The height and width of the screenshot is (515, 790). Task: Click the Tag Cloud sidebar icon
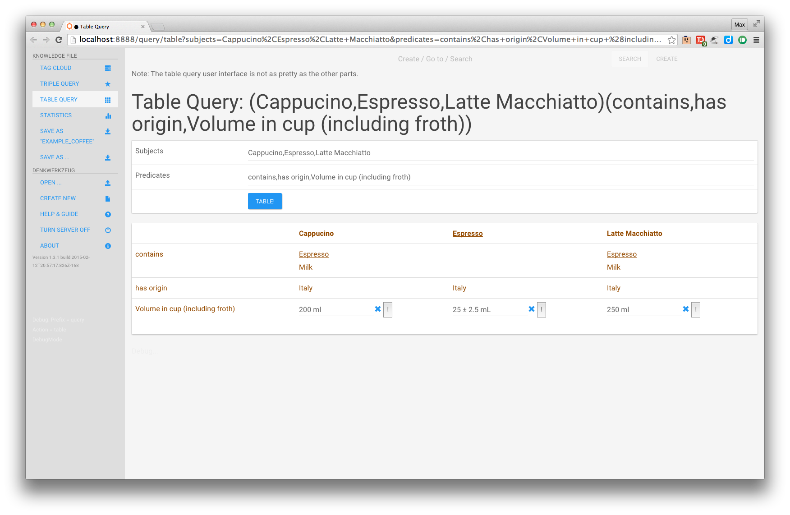coord(108,68)
